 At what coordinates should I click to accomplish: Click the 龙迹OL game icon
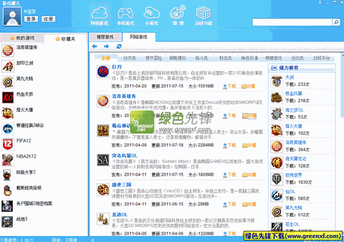click(x=103, y=219)
